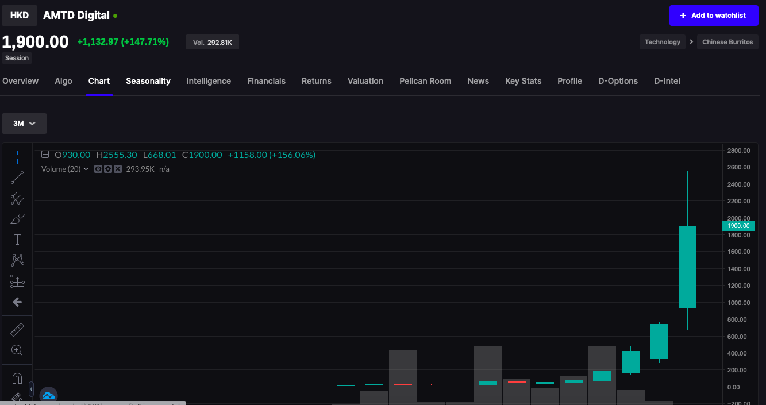Image resolution: width=766 pixels, height=405 pixels.
Task: Select the ruler measure tool
Action: 17,330
